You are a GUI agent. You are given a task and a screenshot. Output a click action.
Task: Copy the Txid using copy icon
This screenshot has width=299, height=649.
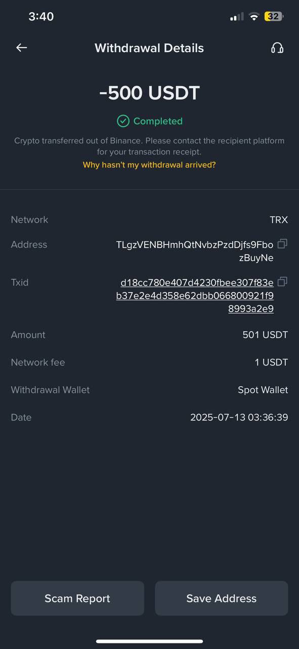[282, 281]
